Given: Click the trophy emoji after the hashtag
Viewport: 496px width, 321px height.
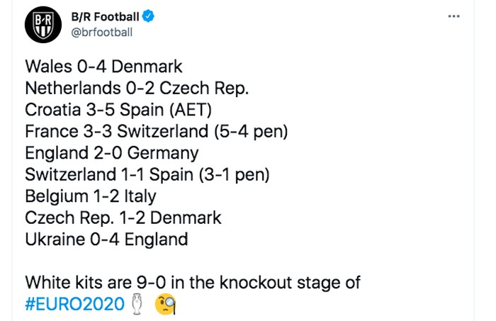Looking at the screenshot, I should coord(137,305).
